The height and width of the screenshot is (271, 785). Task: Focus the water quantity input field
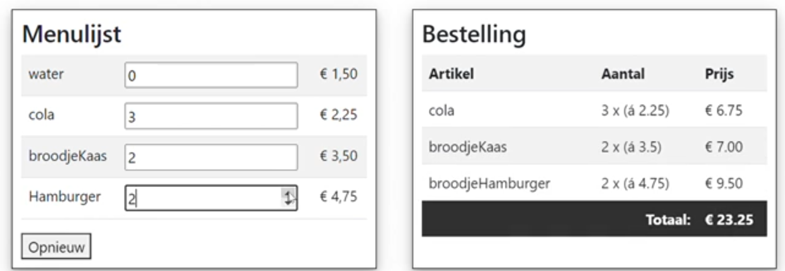pos(211,75)
